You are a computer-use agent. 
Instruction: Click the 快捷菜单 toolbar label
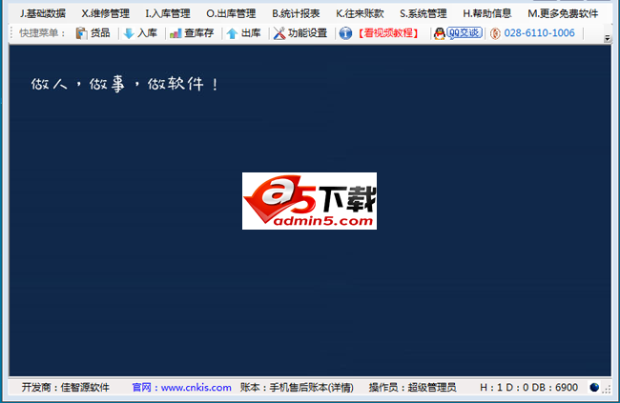tap(42, 33)
